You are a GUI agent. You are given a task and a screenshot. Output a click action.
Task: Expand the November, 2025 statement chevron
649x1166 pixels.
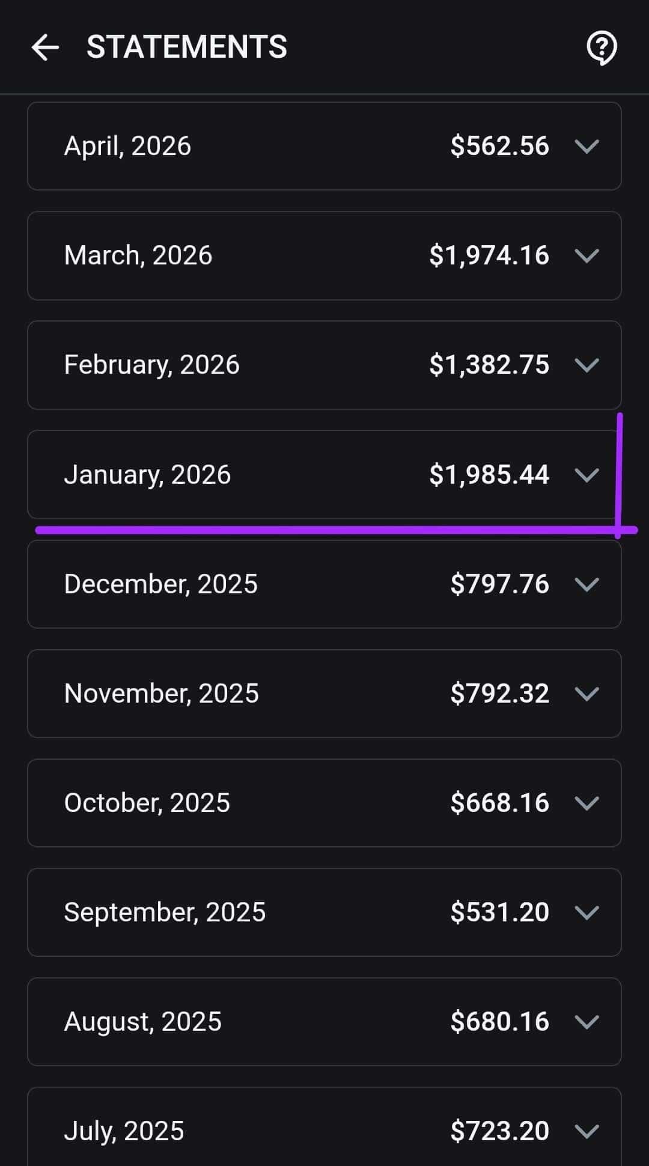(x=587, y=694)
